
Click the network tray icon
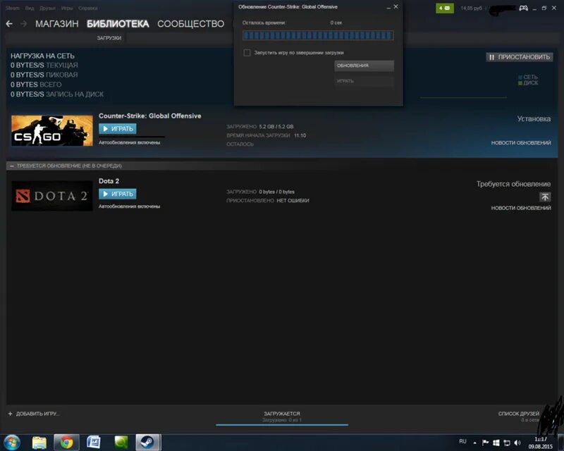(507, 443)
